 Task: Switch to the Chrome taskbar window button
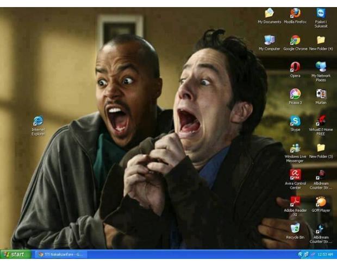click(x=61, y=255)
